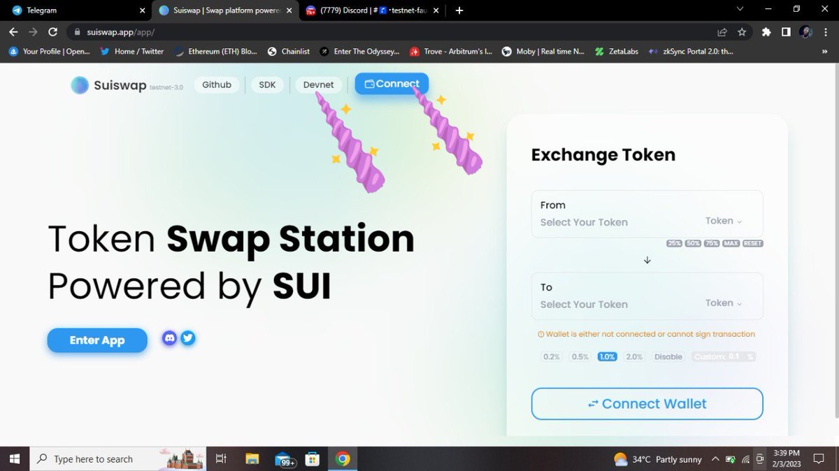Open the Ethereum (ETH) Blo... bookmark

click(x=215, y=51)
